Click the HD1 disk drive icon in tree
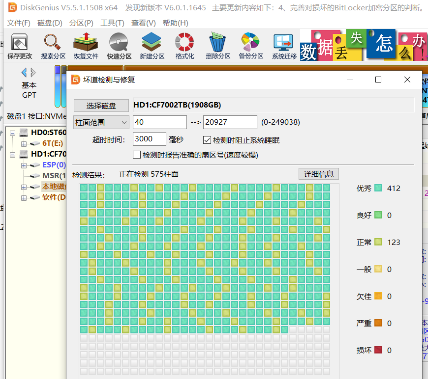This screenshot has height=379, width=428. [24, 154]
